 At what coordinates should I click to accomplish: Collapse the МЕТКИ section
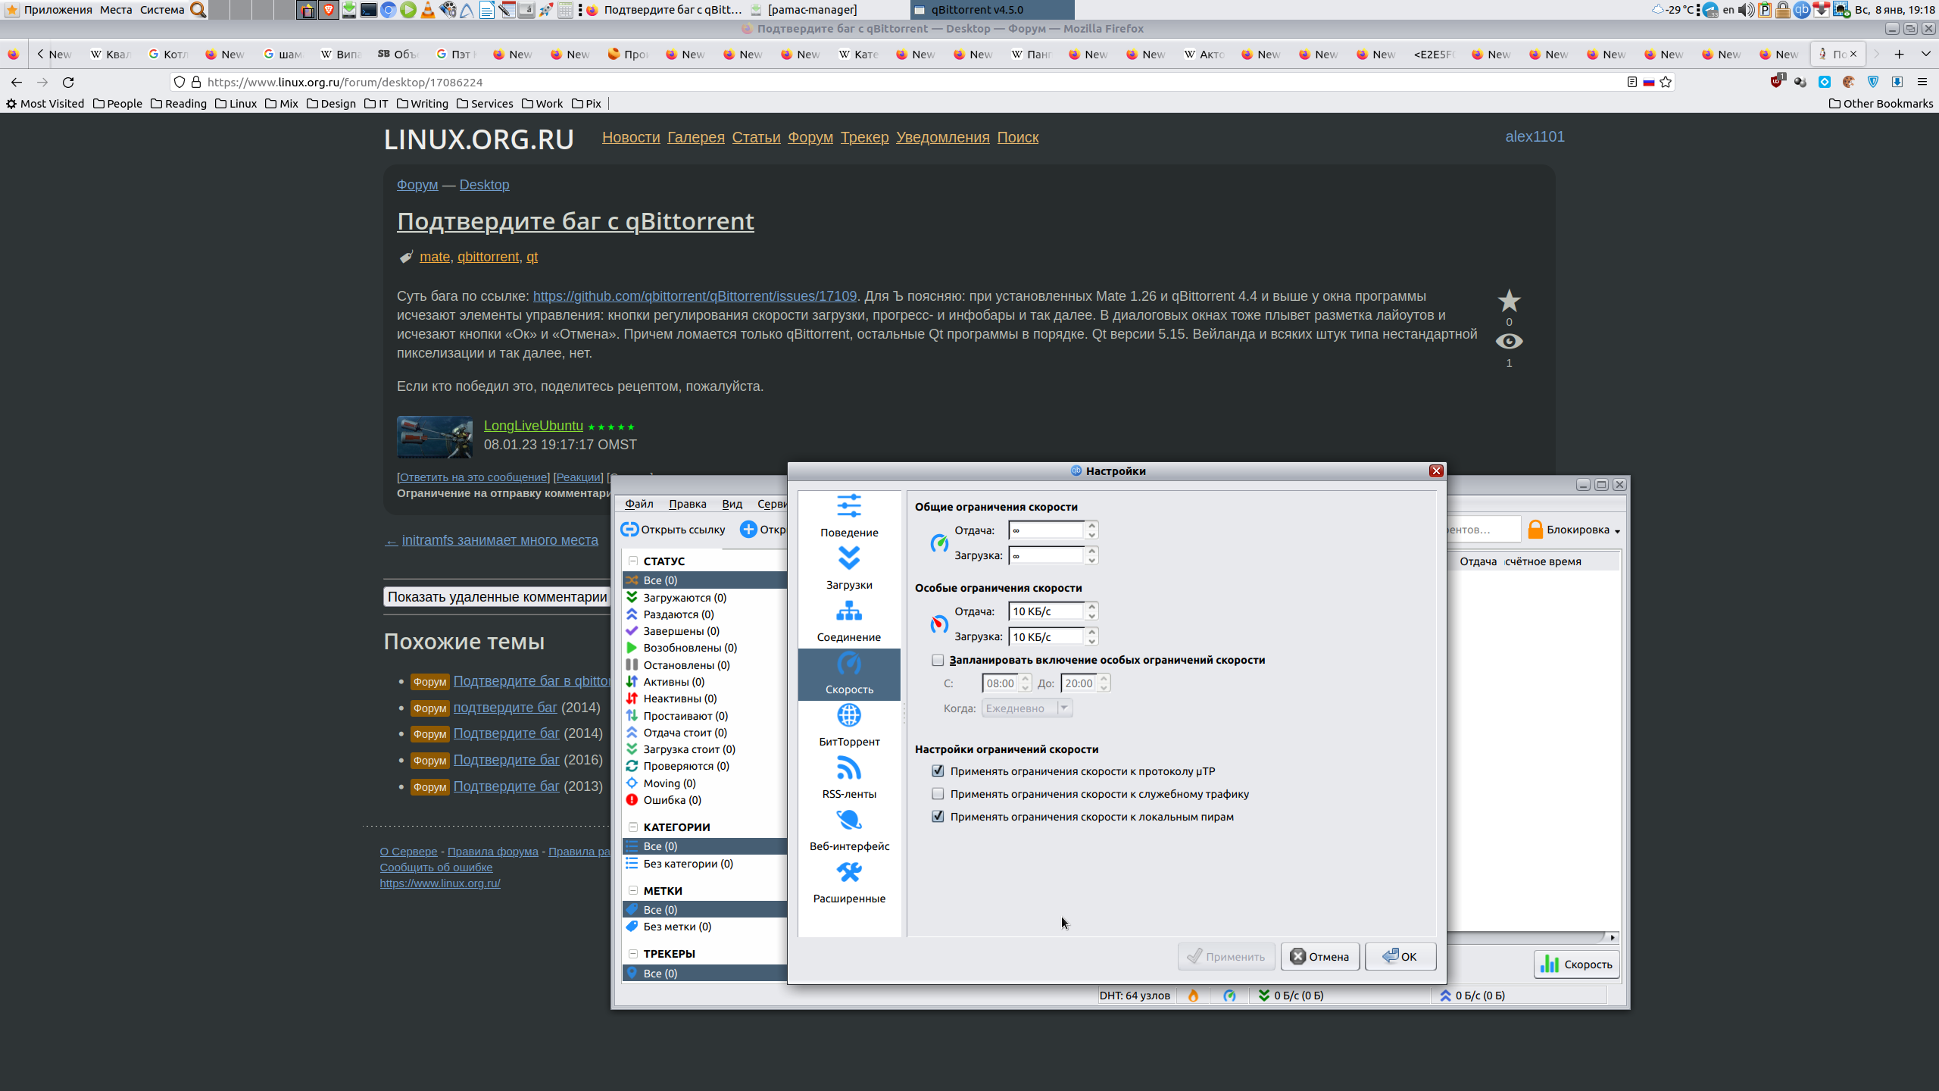pyautogui.click(x=633, y=890)
